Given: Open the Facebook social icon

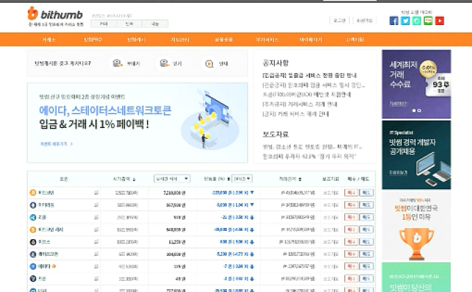Looking at the screenshot, I should (394, 21).
